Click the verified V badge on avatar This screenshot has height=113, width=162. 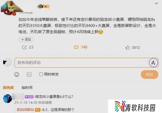pyautogui.click(x=14, y=14)
